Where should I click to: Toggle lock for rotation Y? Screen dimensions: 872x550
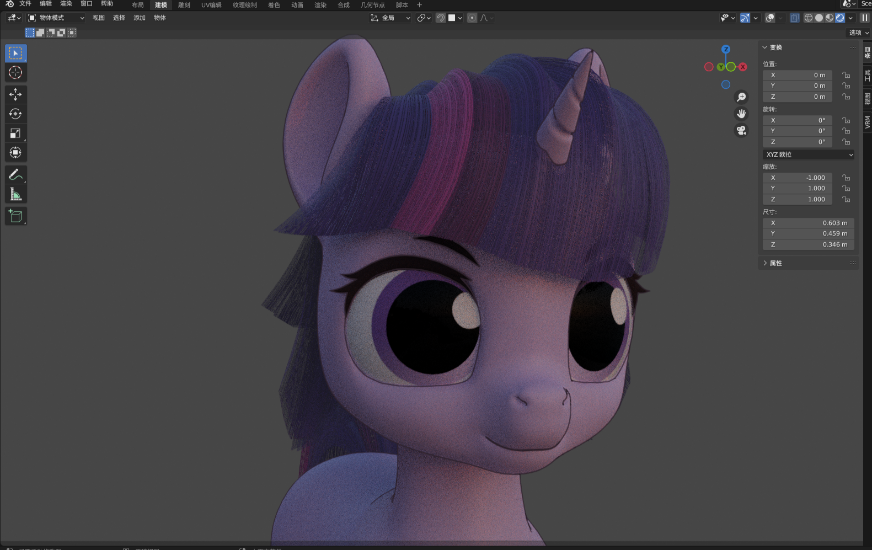(x=846, y=131)
